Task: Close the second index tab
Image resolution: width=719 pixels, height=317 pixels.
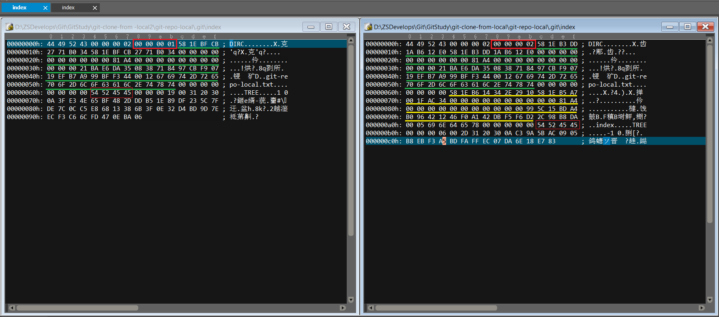Action: [95, 8]
